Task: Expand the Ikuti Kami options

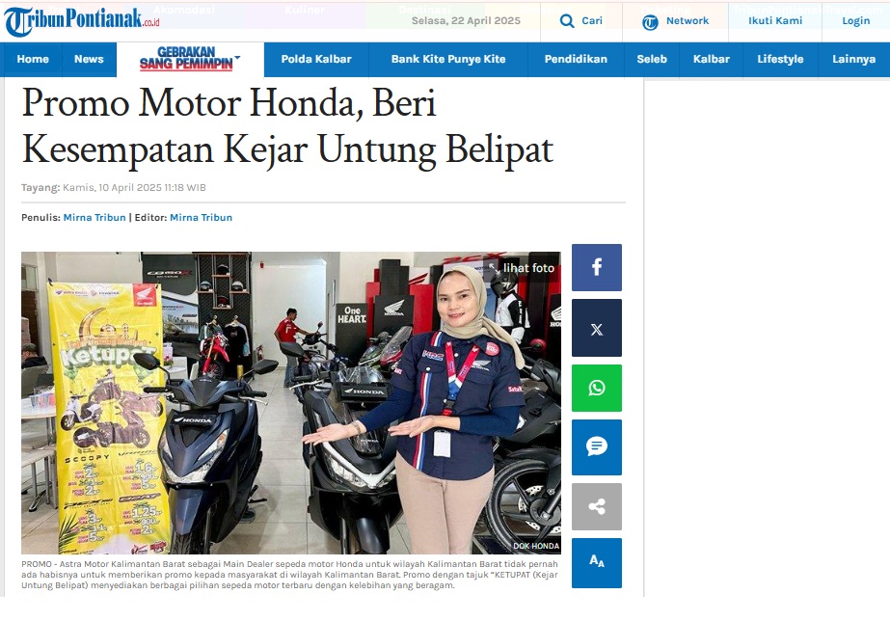Action: click(x=775, y=21)
